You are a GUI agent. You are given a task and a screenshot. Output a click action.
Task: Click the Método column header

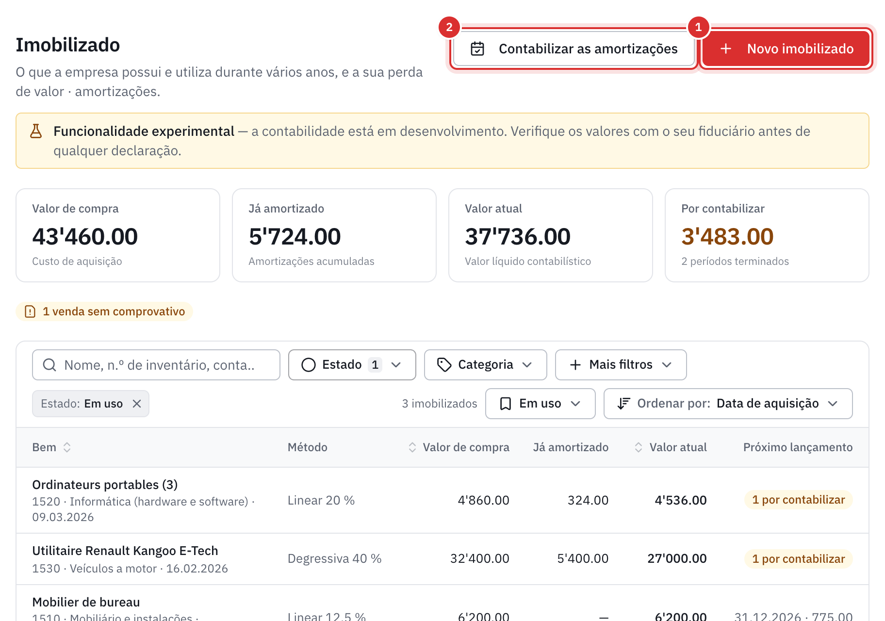click(308, 447)
